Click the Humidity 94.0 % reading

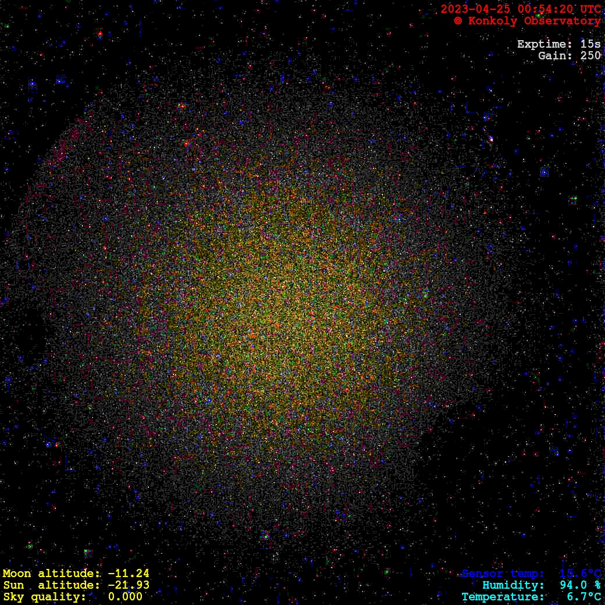[541, 585]
